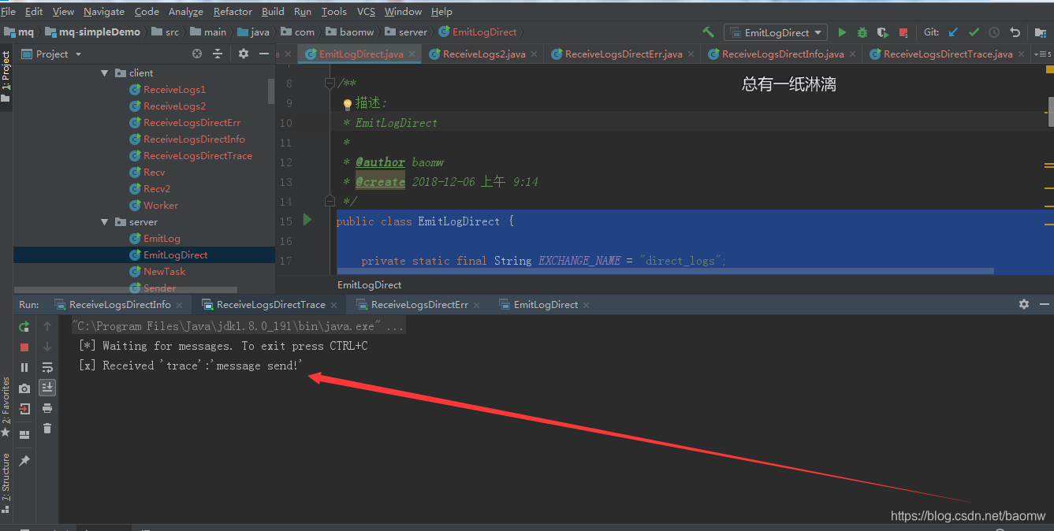Close the ReceiveLogsDirectTrace run tab
1054x531 pixels.
click(334, 305)
